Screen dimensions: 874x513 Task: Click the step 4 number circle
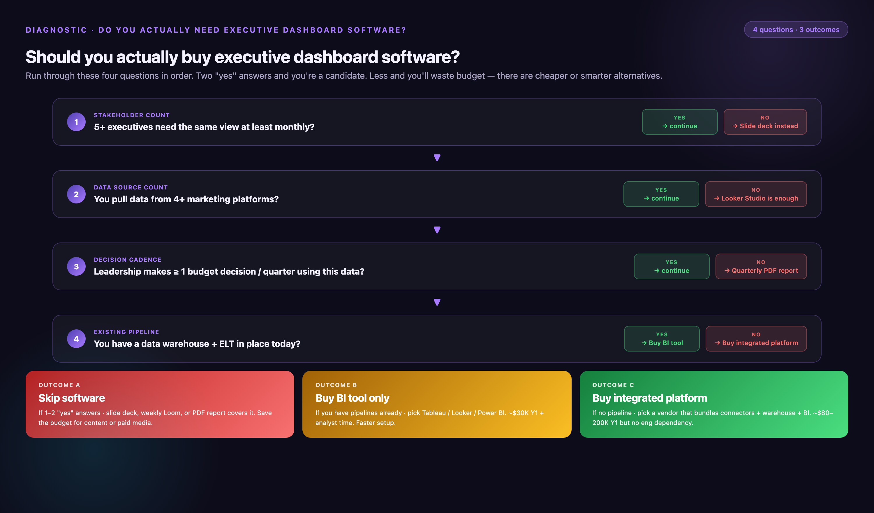(x=76, y=338)
